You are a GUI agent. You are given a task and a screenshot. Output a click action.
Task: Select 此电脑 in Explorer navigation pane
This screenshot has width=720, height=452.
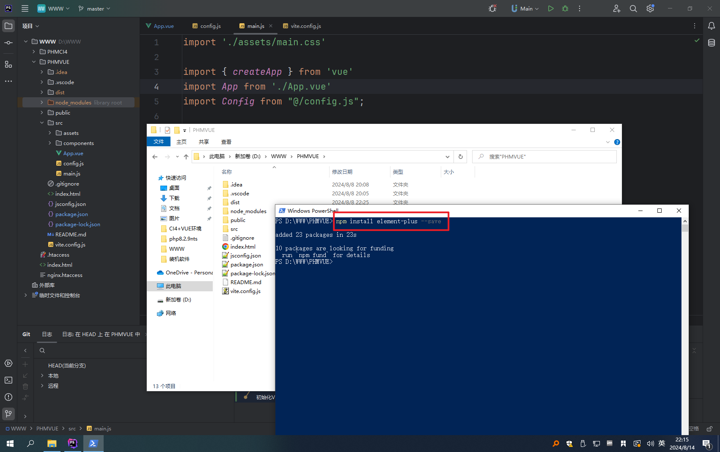pyautogui.click(x=173, y=286)
